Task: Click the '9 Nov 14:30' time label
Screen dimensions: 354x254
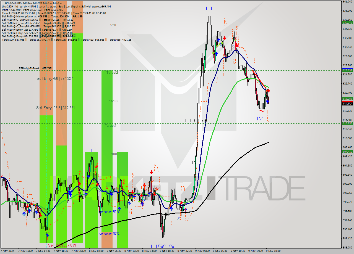Action: (x=256, y=251)
